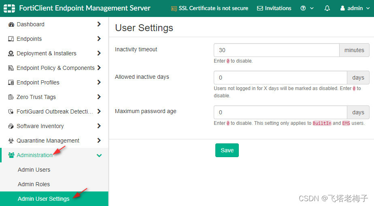The height and width of the screenshot is (206, 374).
Task: Click the Invitations link
Action: [278, 8]
